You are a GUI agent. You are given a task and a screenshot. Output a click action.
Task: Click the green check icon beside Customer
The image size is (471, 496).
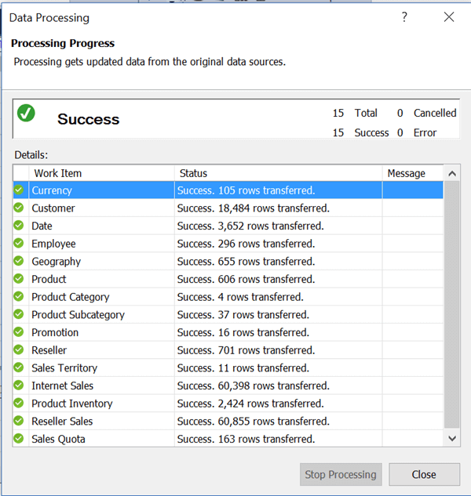19,208
